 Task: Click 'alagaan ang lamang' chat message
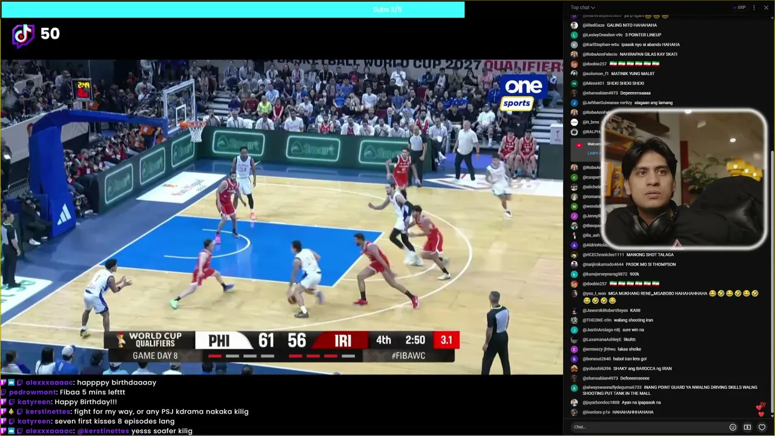(x=653, y=103)
